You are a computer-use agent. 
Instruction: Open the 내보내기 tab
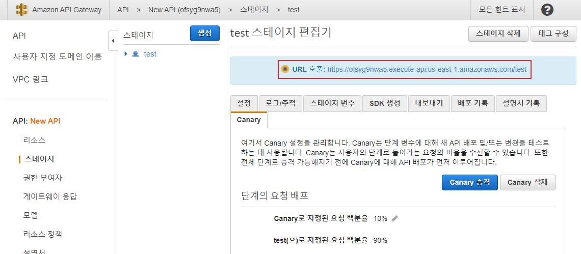(429, 103)
